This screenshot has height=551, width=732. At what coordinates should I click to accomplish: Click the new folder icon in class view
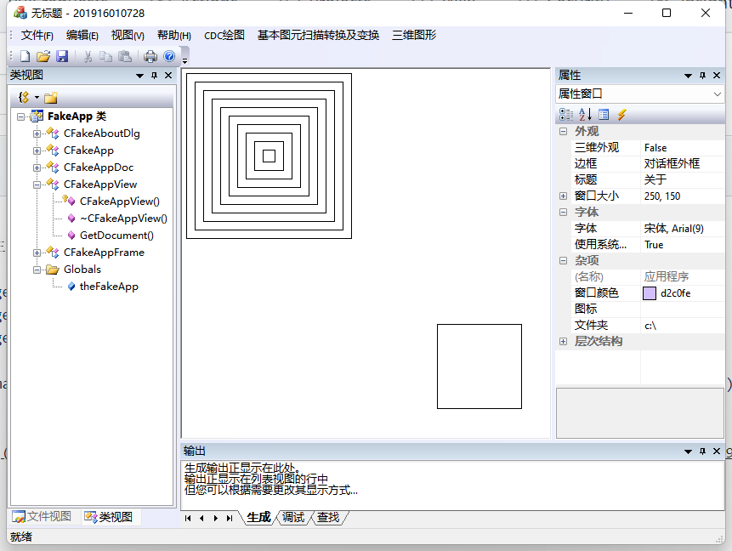tap(49, 97)
